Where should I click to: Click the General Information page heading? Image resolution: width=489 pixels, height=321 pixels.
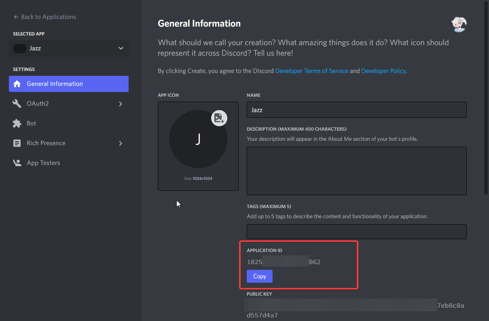(199, 23)
